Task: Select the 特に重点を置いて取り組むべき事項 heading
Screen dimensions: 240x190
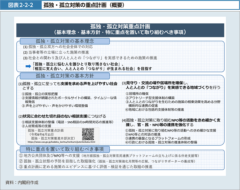Action: tap(65, 149)
